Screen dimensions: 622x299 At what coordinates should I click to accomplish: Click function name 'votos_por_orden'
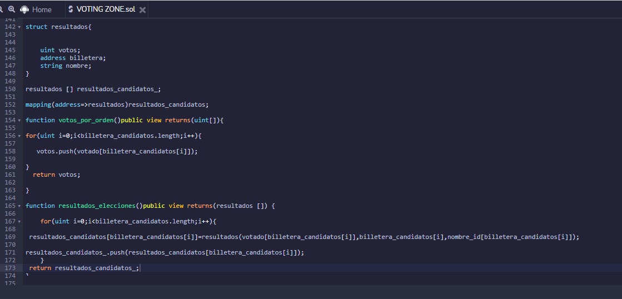tap(86, 120)
